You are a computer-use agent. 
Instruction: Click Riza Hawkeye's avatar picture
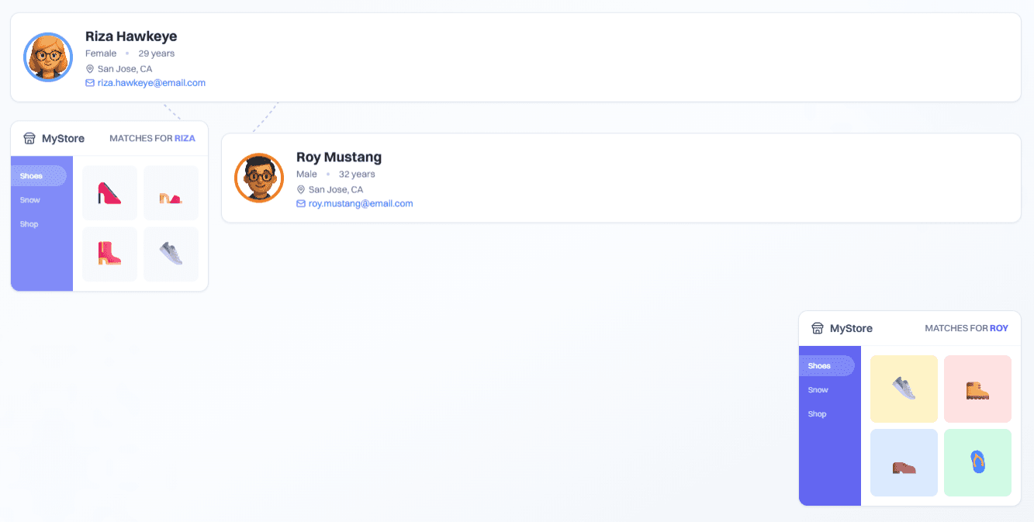click(48, 57)
